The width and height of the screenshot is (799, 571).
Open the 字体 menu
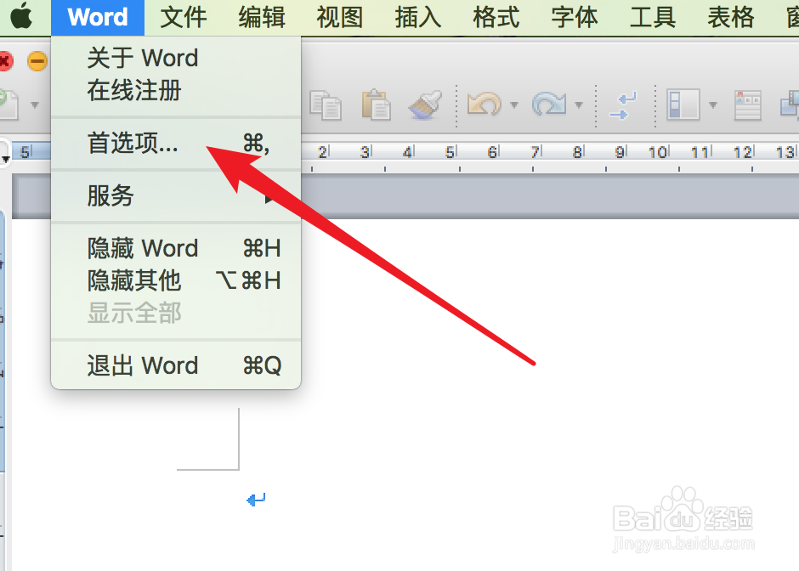pyautogui.click(x=575, y=17)
